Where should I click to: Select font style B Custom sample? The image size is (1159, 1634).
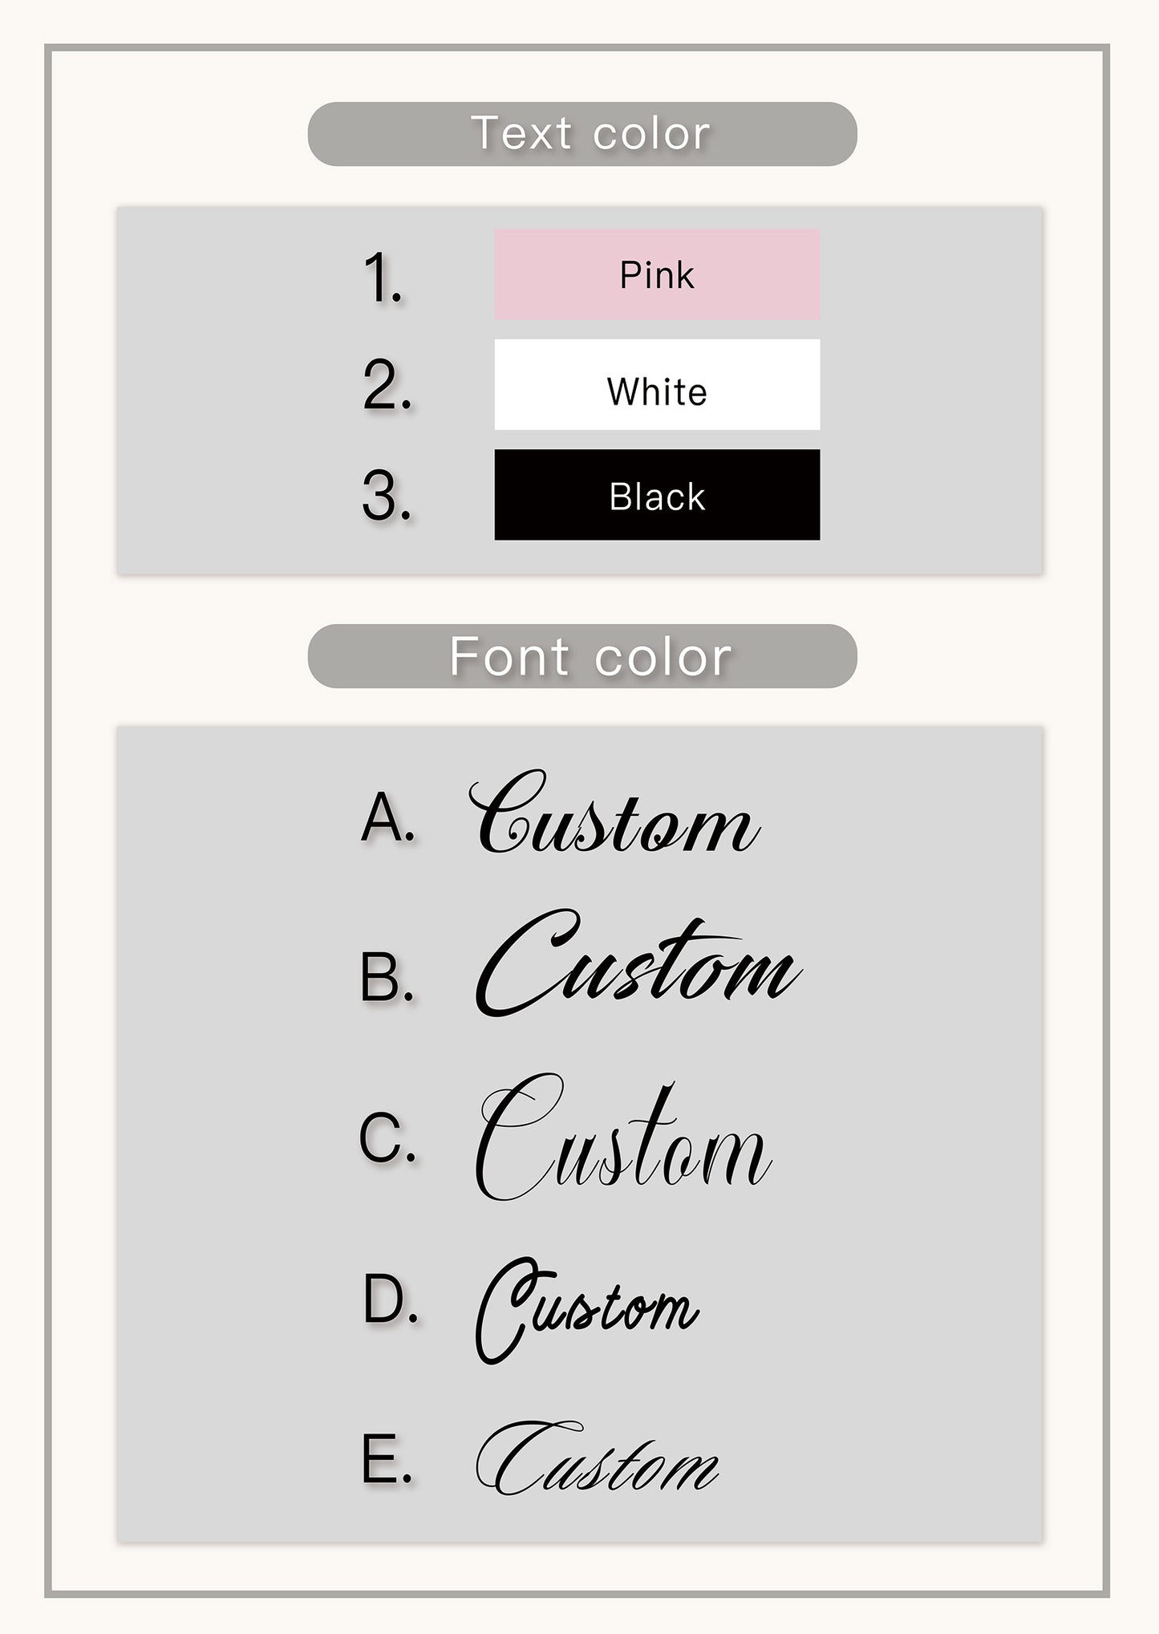click(638, 963)
